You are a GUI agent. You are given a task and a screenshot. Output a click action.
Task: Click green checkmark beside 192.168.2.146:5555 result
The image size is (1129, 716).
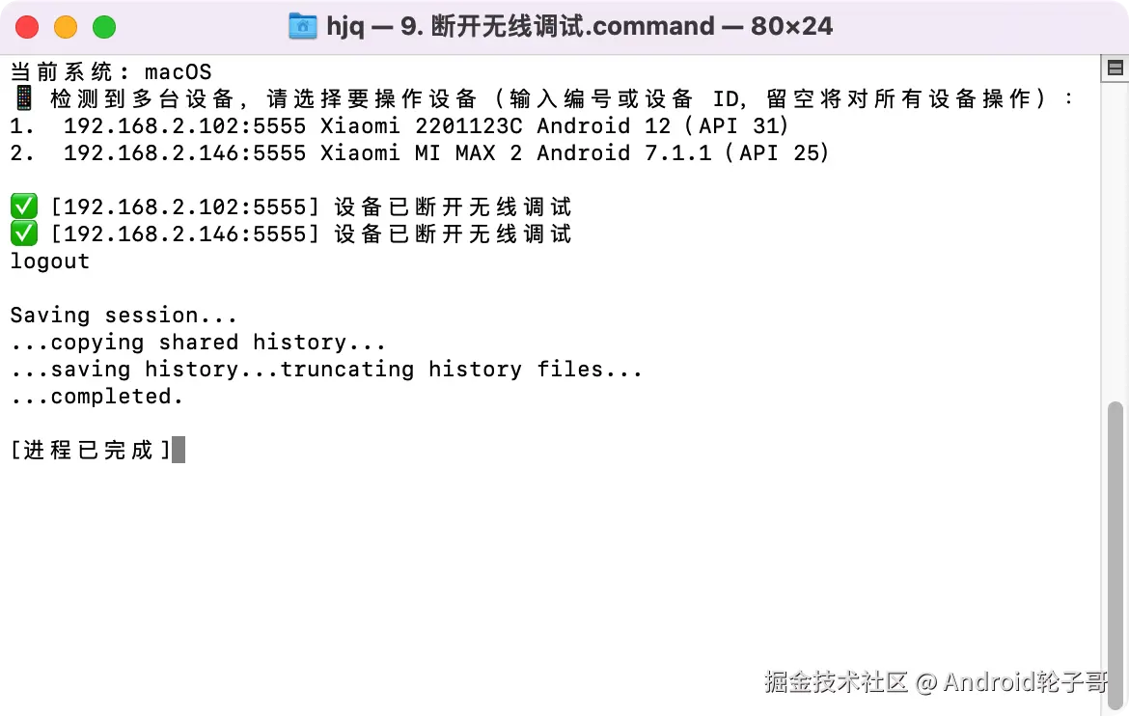coord(24,234)
